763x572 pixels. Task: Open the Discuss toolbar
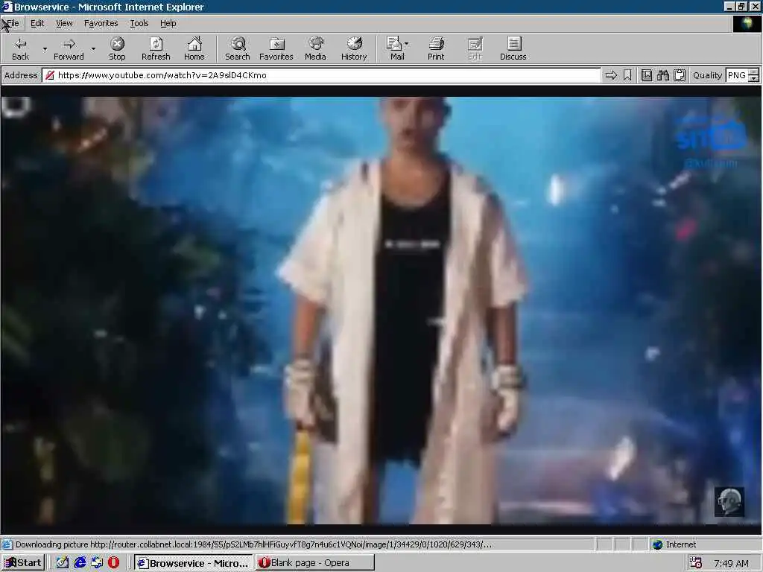513,48
